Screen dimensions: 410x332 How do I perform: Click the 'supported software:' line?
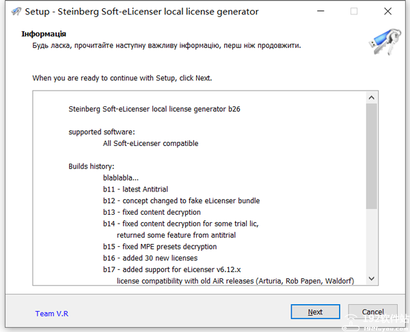click(x=102, y=132)
